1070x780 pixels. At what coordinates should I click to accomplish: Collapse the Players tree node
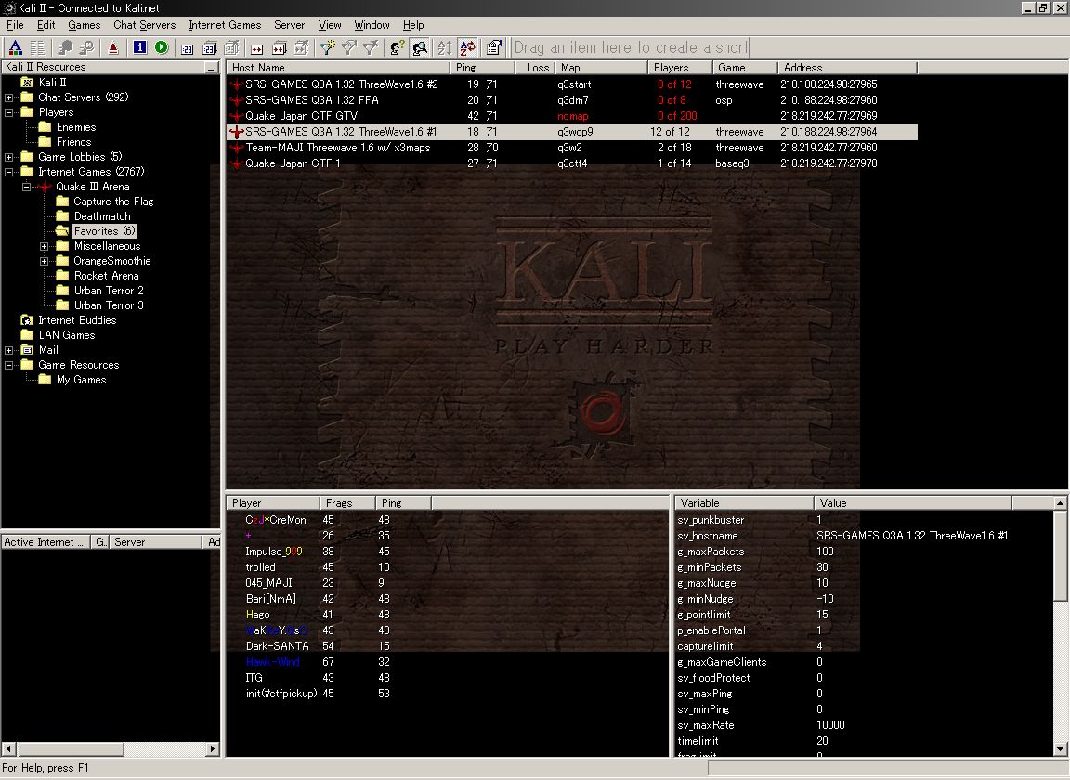click(x=9, y=112)
